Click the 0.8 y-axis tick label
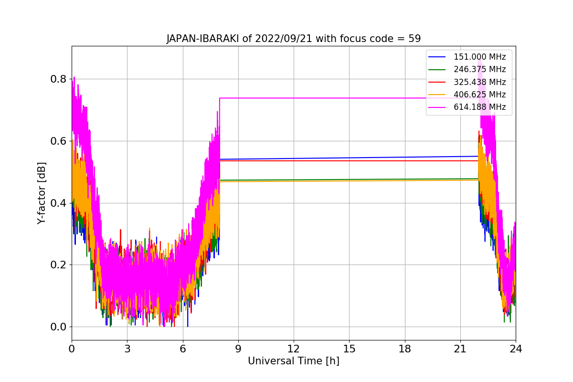The width and height of the screenshot is (573, 382). 59,79
